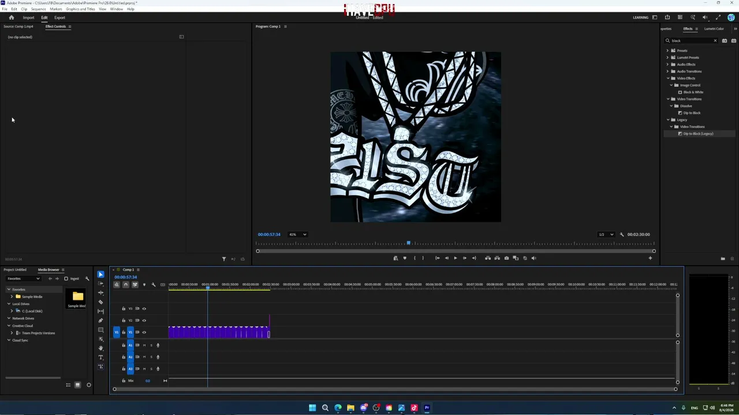This screenshot has height=415, width=739.
Task: Toggle maximize video output in the top bar
Action: (718, 17)
